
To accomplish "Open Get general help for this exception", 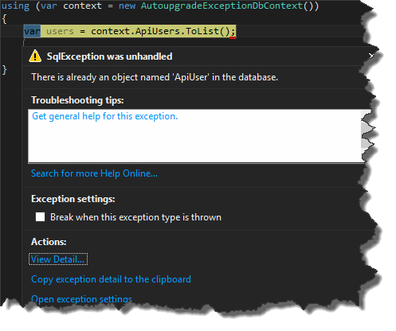I will [104, 116].
